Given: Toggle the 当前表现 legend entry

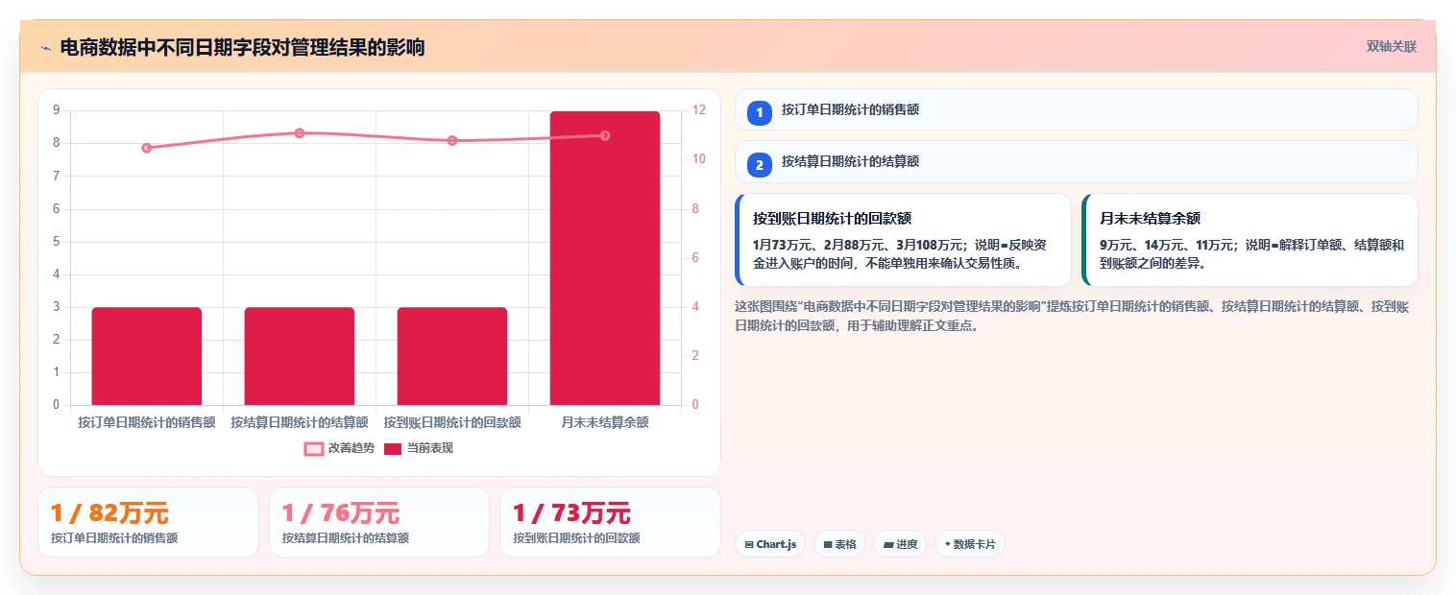Looking at the screenshot, I should pos(418,448).
